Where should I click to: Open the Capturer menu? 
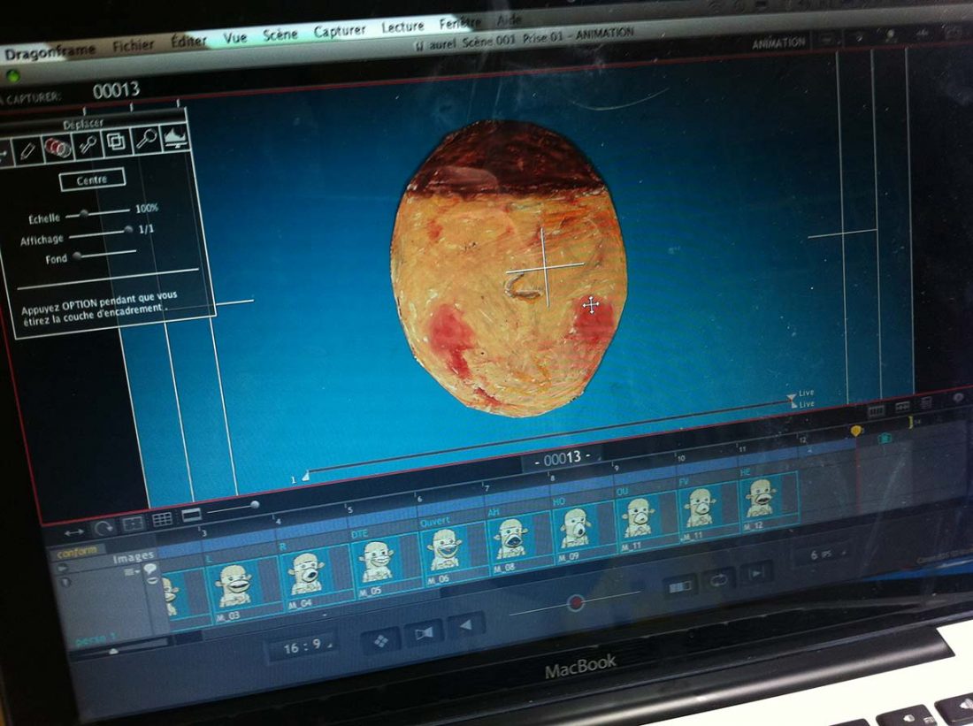339,31
